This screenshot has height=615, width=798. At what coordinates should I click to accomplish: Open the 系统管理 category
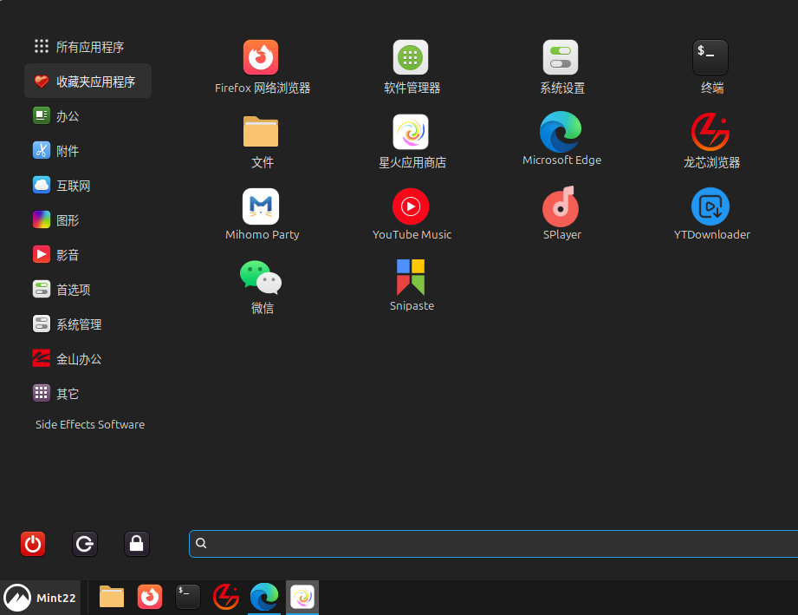click(x=88, y=324)
